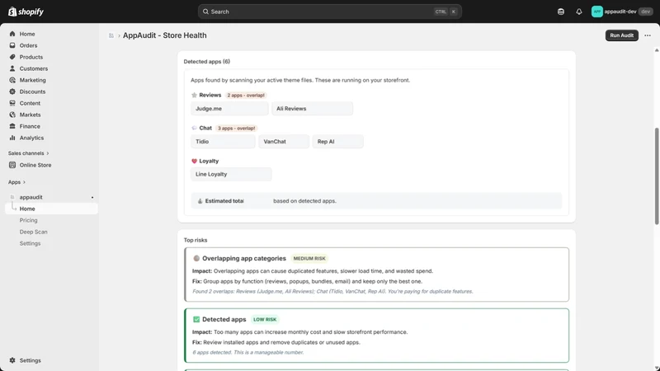Open the Pricing page

28,220
